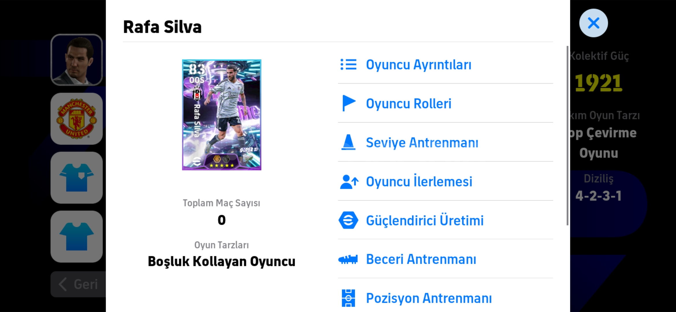Click the football boot icon
The height and width of the screenshot is (312, 676).
(x=348, y=259)
